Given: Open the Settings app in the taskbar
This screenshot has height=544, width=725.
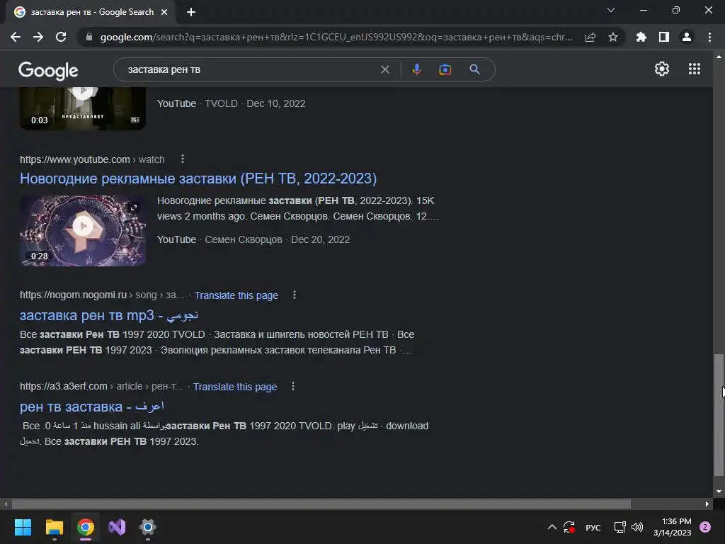Looking at the screenshot, I should (147, 527).
